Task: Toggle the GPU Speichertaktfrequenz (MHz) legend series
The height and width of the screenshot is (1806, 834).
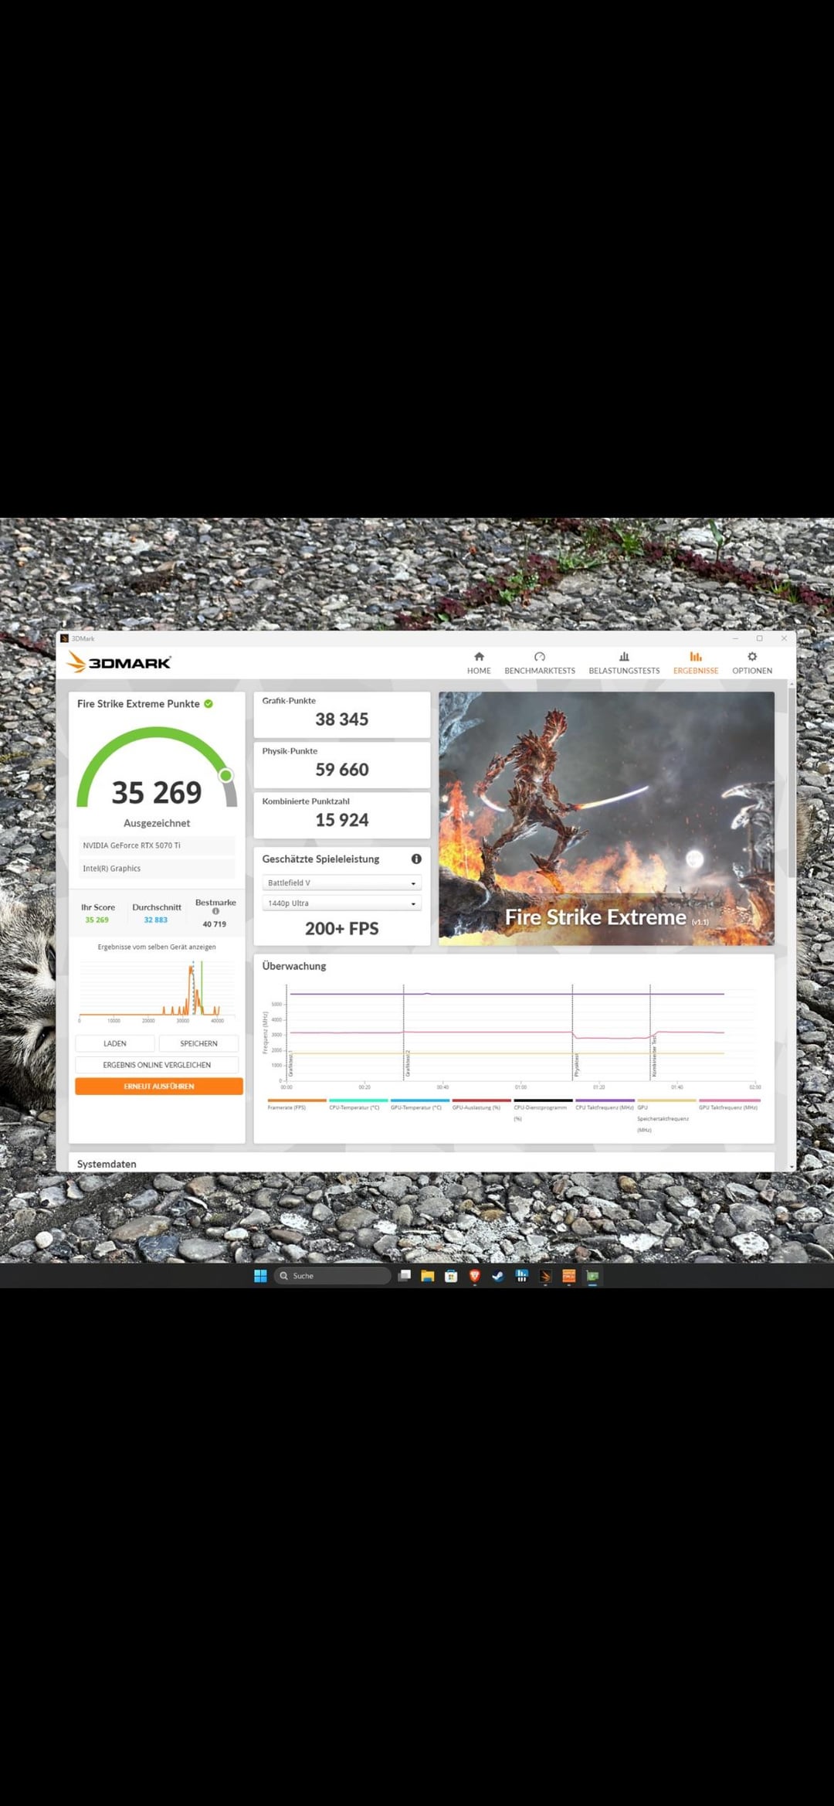Action: 666,1116
